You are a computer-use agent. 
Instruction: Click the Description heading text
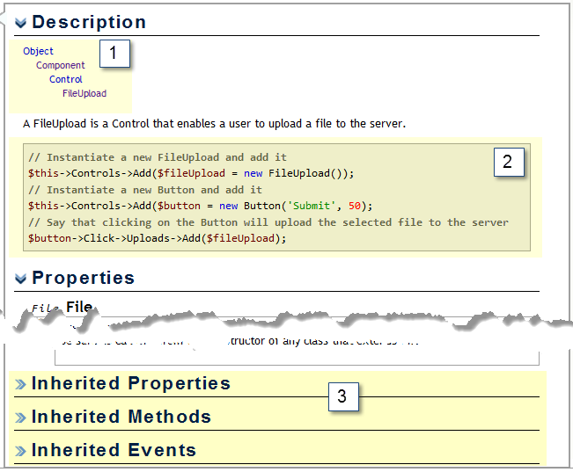[89, 22]
